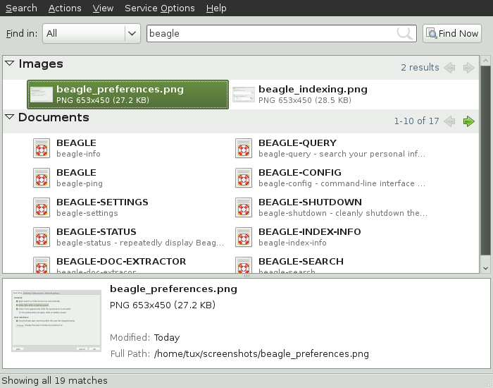This screenshot has width=493, height=388.
Task: Click the BEAGLE-SHUTDOWN lifebuoy icon
Action: pyautogui.click(x=244, y=207)
